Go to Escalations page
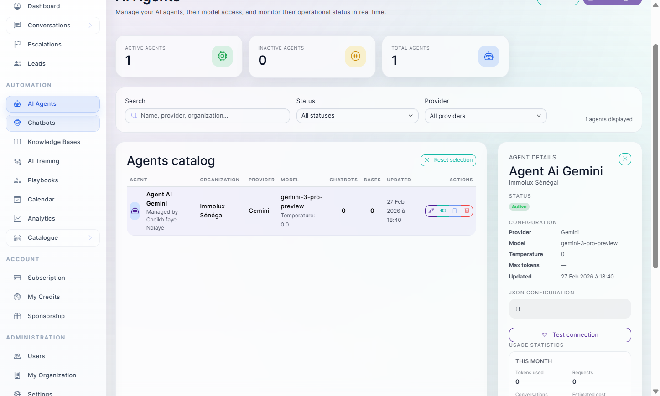Viewport: 660px width, 396px height. click(53, 45)
